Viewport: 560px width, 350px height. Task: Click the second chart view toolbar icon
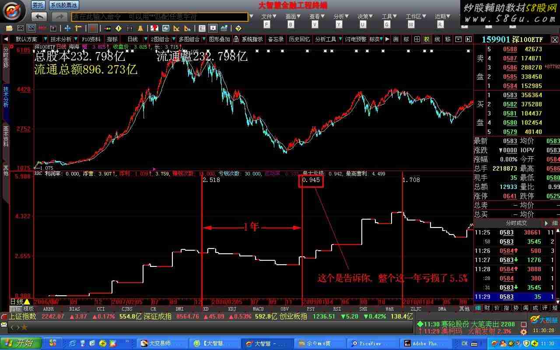[21, 28]
